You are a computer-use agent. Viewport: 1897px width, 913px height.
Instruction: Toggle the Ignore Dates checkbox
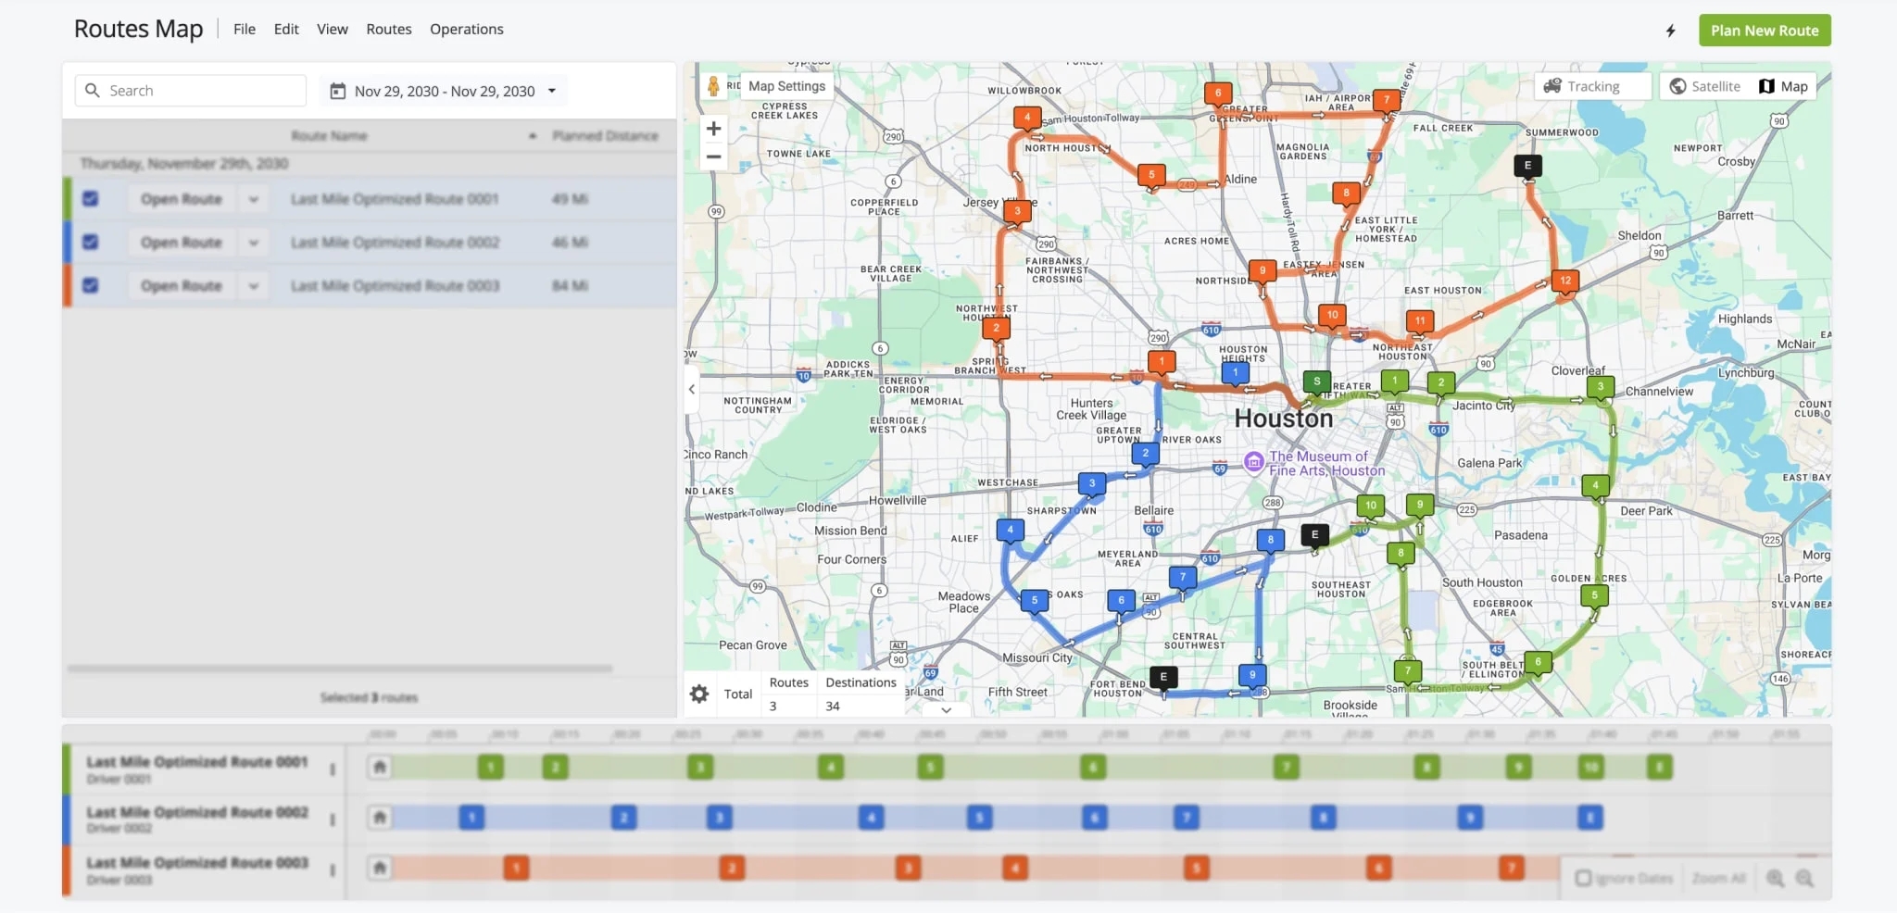point(1583,878)
